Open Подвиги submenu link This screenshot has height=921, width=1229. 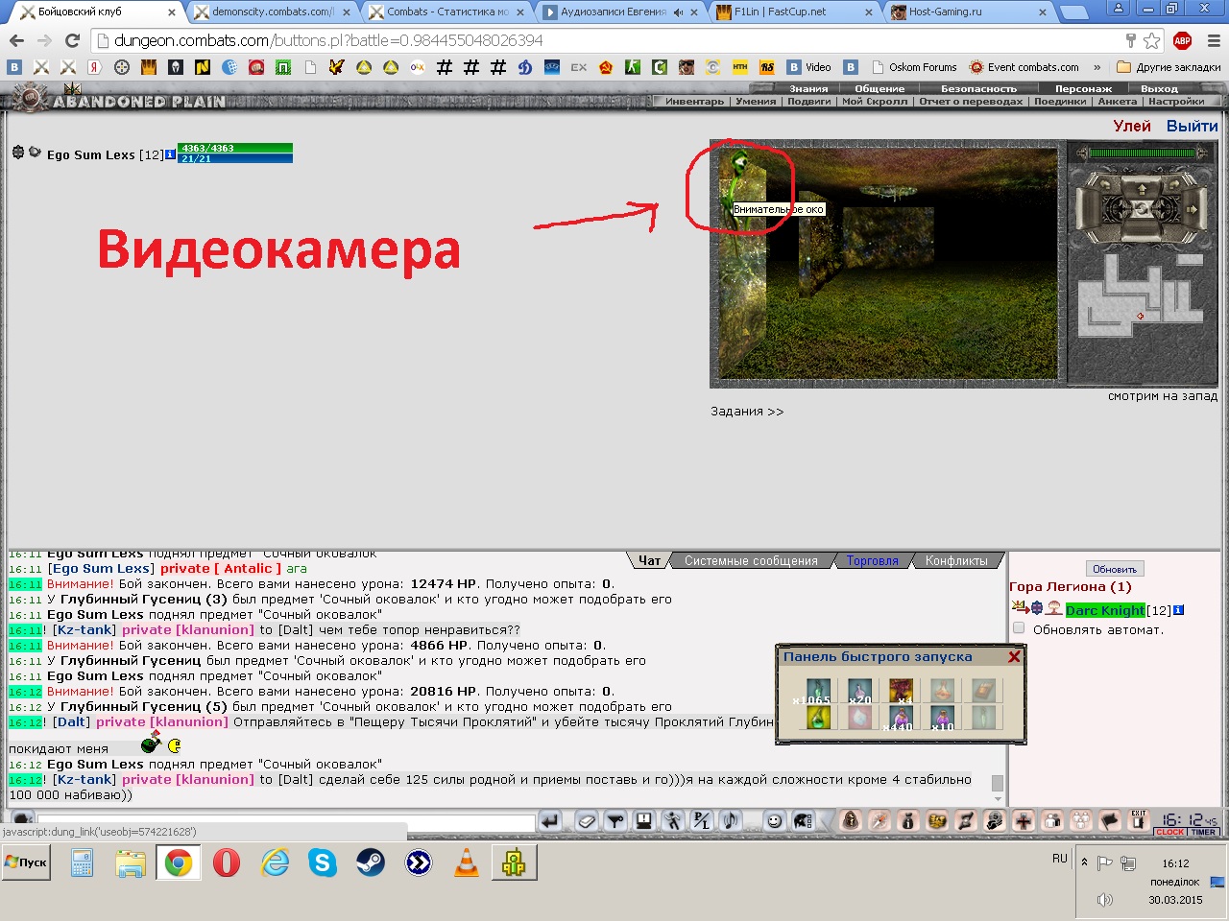pyautogui.click(x=808, y=101)
